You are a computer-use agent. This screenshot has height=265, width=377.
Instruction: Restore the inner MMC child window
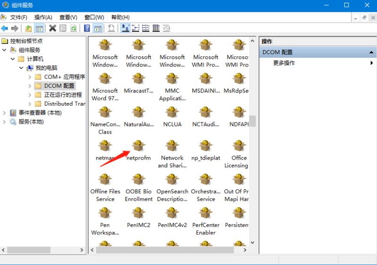364,17
